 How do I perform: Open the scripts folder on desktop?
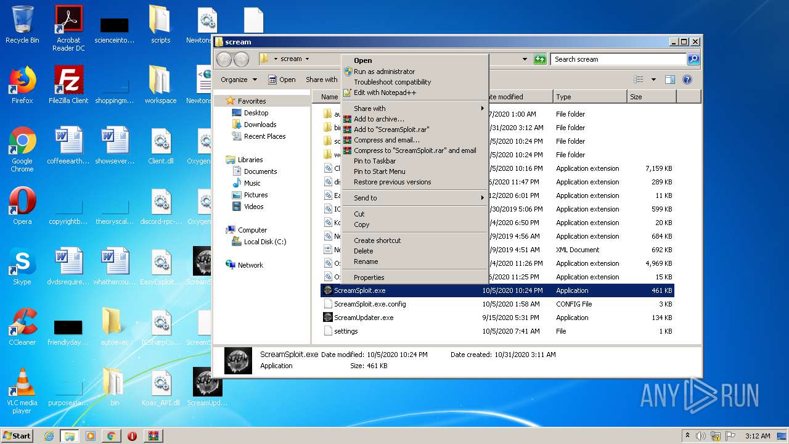(161, 25)
